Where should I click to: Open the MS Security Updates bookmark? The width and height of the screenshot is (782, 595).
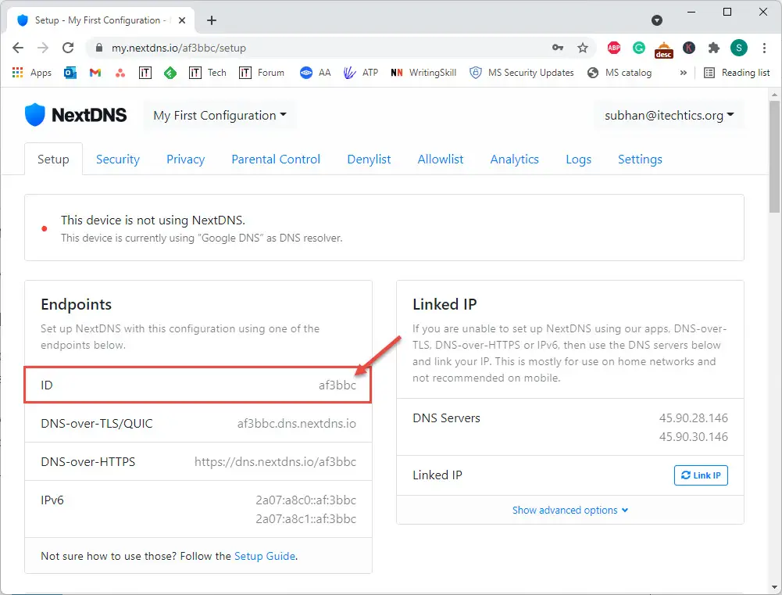coord(522,73)
